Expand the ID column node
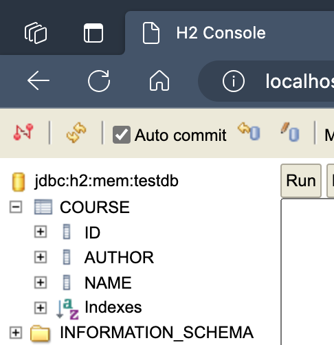This screenshot has width=334, height=345. click(41, 232)
